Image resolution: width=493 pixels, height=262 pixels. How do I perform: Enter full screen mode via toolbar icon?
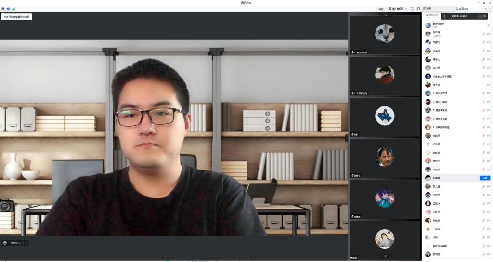[x=412, y=9]
